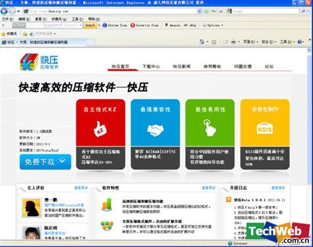Click the red Stop loading icon
The height and width of the screenshot is (247, 313).
(x=221, y=11)
